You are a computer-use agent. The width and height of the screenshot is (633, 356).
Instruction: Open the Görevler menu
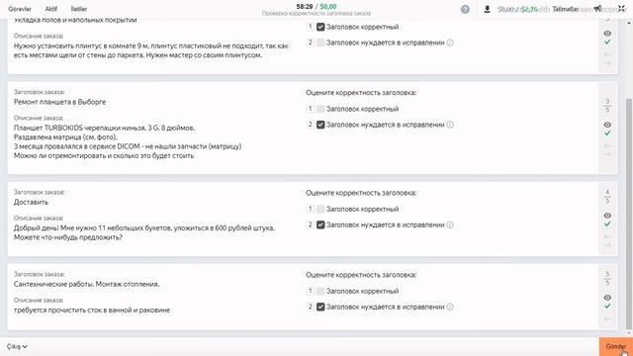pyautogui.click(x=20, y=9)
